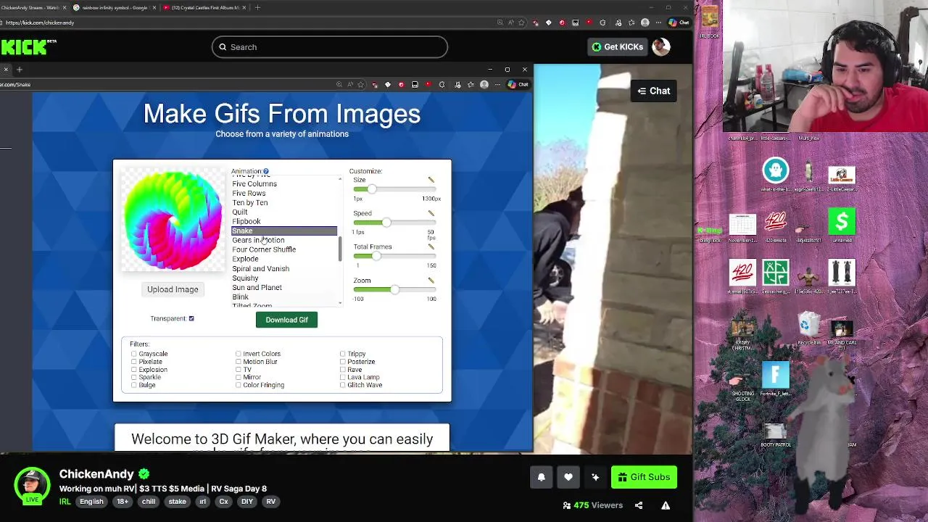Select the green Cash App 'unnamed' desktop icon
Image resolution: width=928 pixels, height=522 pixels.
coord(842,225)
